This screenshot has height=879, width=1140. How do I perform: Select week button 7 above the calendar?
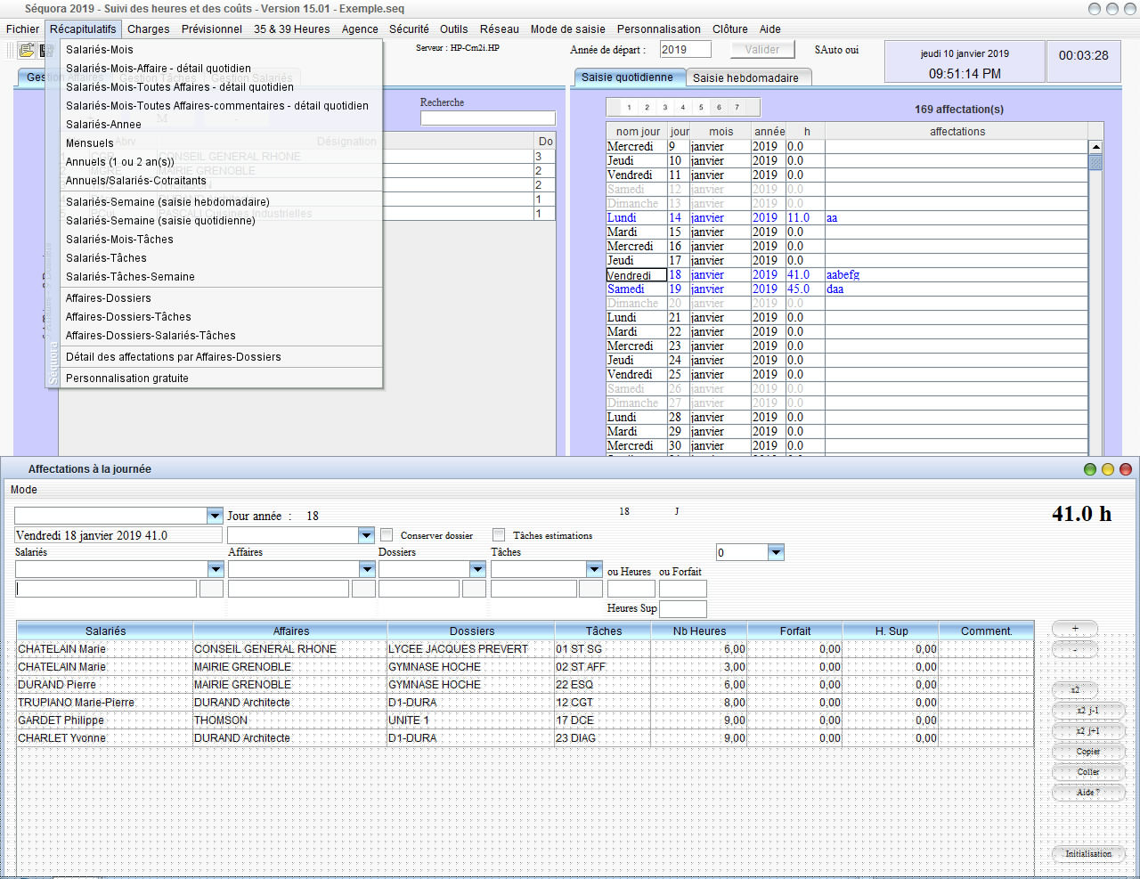(737, 108)
